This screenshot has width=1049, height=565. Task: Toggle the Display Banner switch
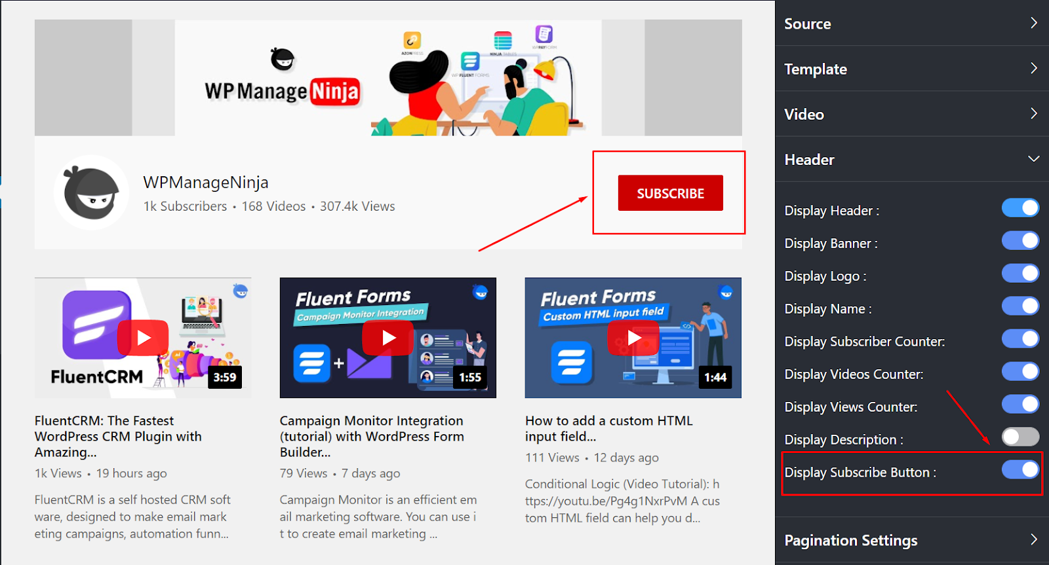tap(1020, 241)
